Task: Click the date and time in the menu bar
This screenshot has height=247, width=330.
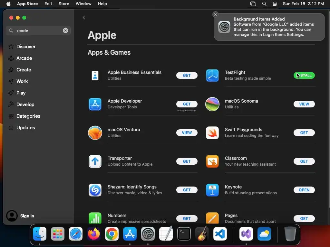Action: pyautogui.click(x=303, y=4)
